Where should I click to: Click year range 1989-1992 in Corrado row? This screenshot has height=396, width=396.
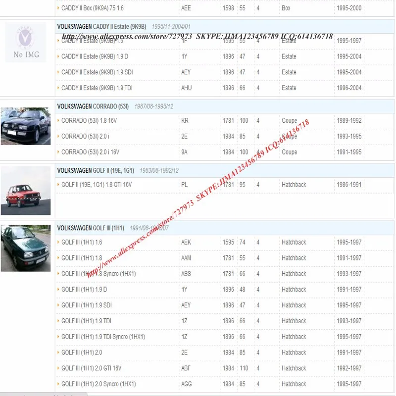pyautogui.click(x=349, y=120)
